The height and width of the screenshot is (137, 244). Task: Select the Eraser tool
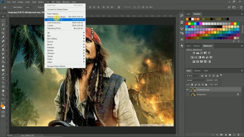click(3, 57)
